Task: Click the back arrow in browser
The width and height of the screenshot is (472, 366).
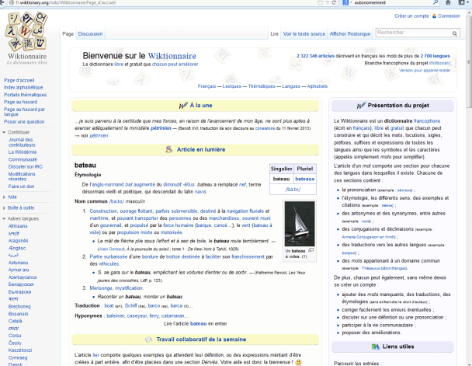Action: (x=2, y=2)
